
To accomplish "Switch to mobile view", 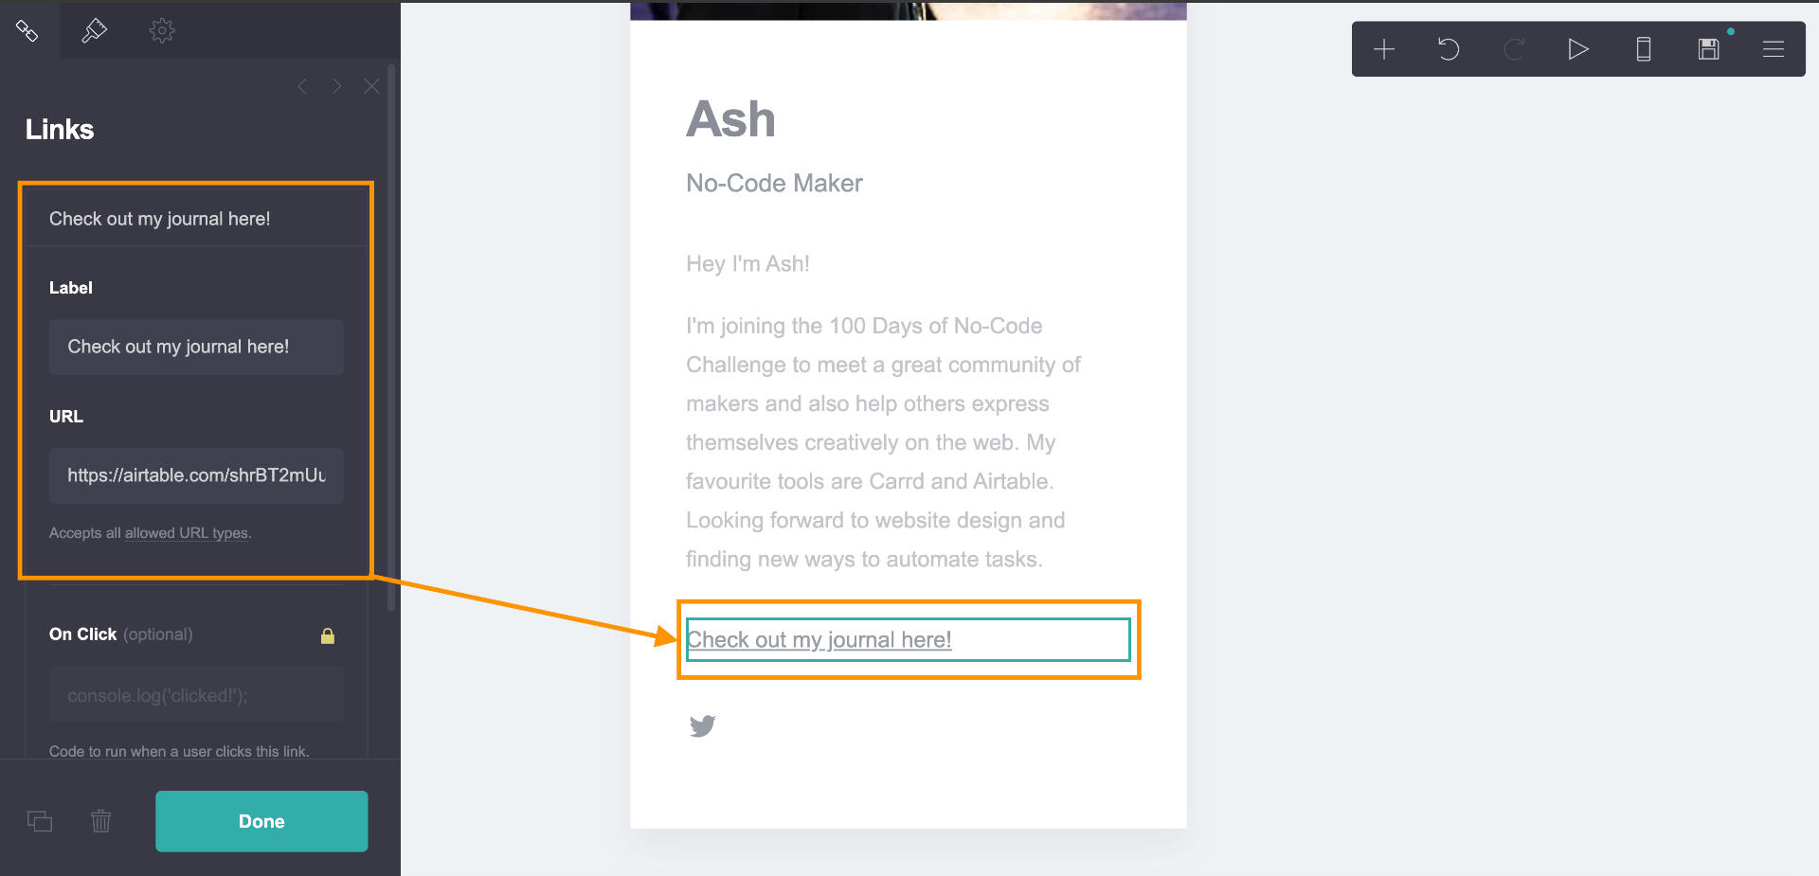I will click(x=1644, y=49).
